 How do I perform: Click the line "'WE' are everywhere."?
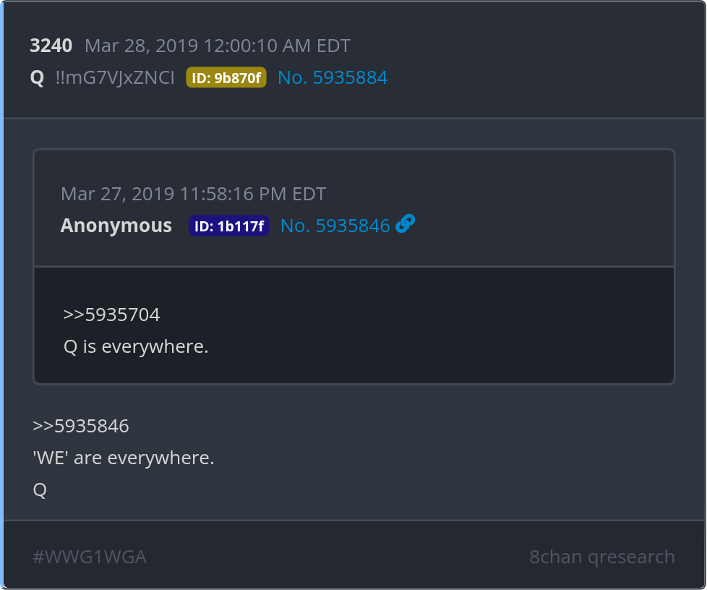pyautogui.click(x=124, y=458)
